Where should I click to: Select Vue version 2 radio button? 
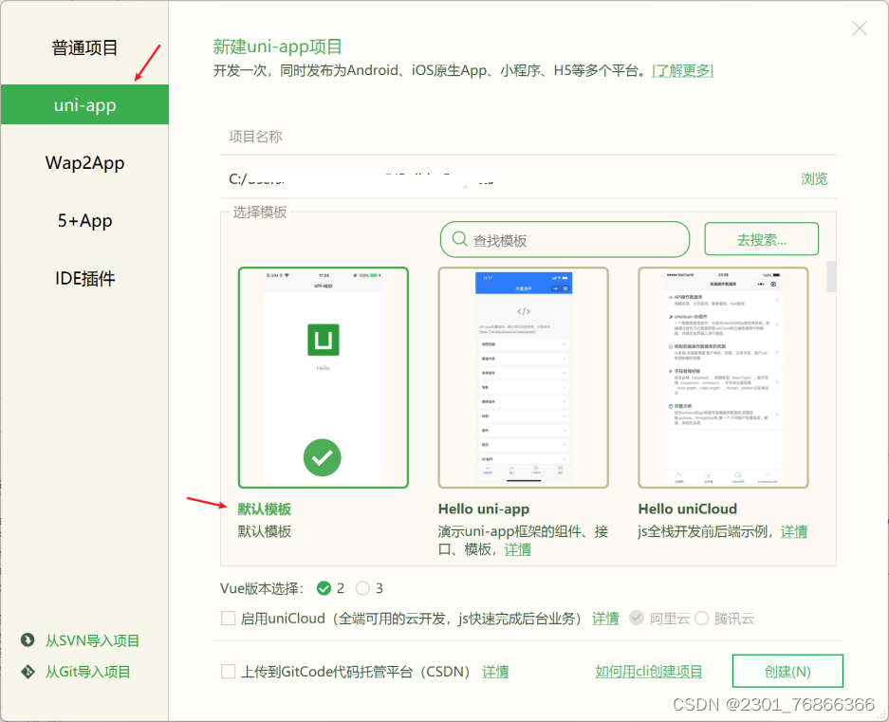pos(324,588)
